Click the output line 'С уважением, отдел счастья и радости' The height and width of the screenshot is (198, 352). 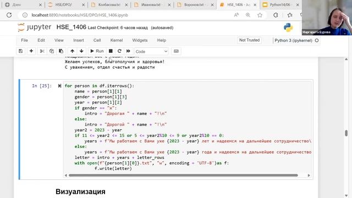point(110,67)
